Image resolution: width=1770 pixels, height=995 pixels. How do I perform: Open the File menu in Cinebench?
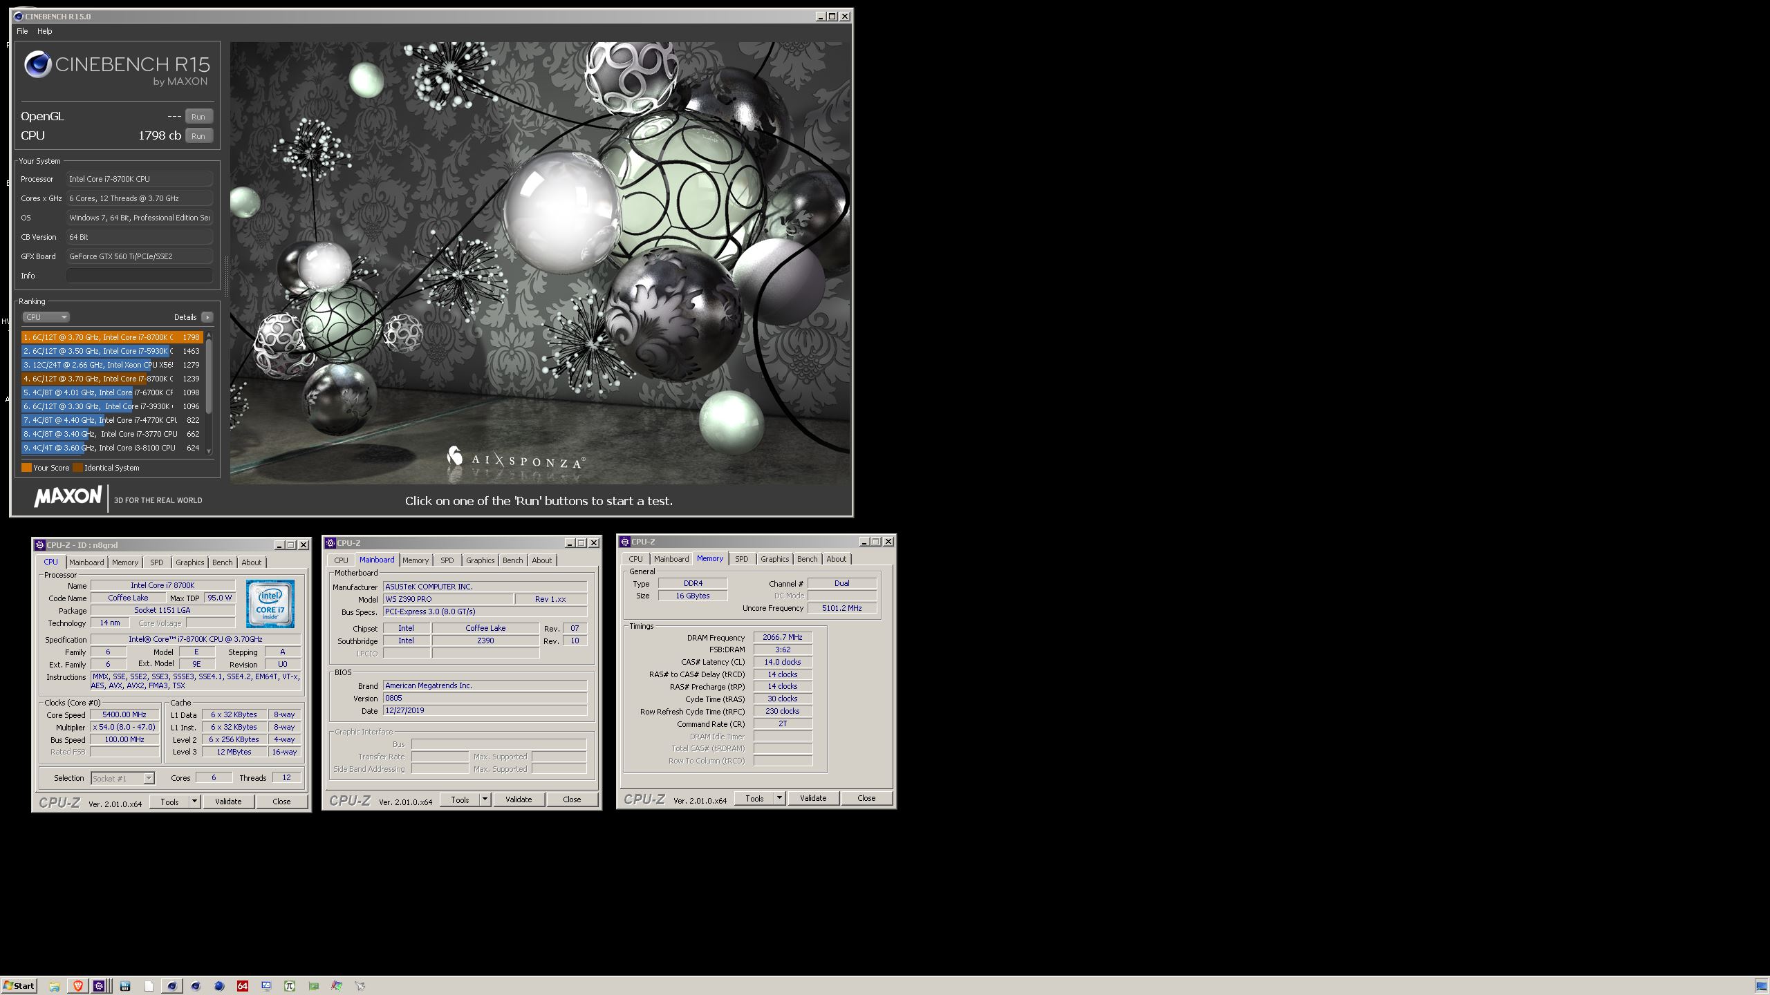tap(22, 31)
